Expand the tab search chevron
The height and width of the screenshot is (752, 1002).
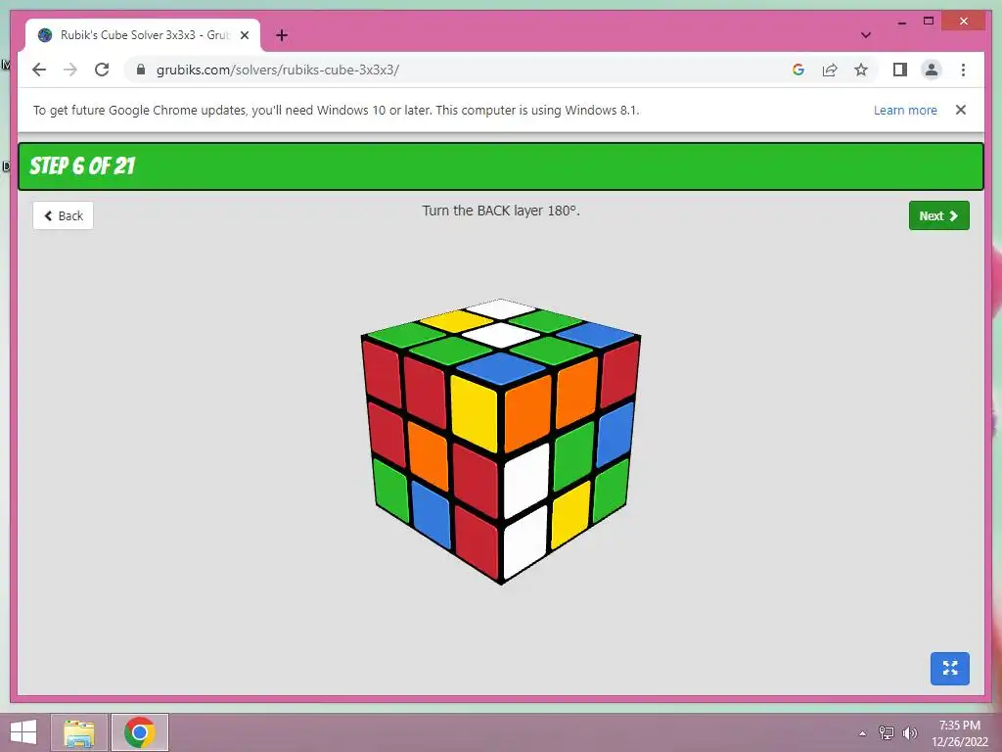(x=866, y=35)
